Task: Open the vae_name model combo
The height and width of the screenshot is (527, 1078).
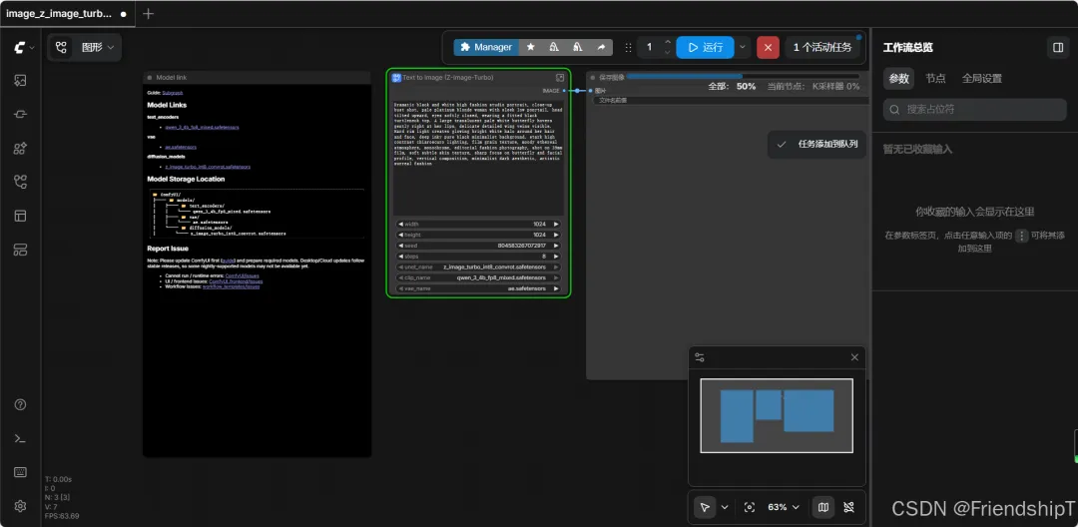Action: (x=478, y=288)
